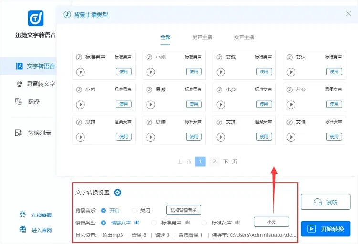Select 标准男声 voice type radio
This screenshot has width=358, height=244.
(x=154, y=223)
